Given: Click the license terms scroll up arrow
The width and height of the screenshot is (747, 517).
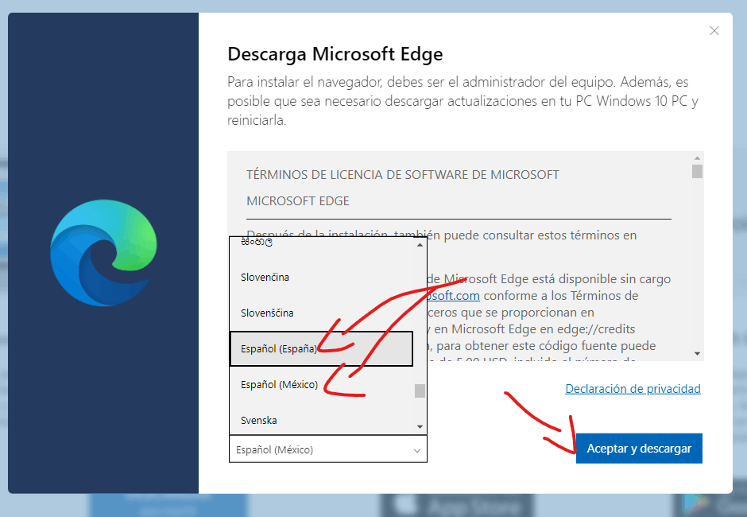Looking at the screenshot, I should tap(697, 157).
